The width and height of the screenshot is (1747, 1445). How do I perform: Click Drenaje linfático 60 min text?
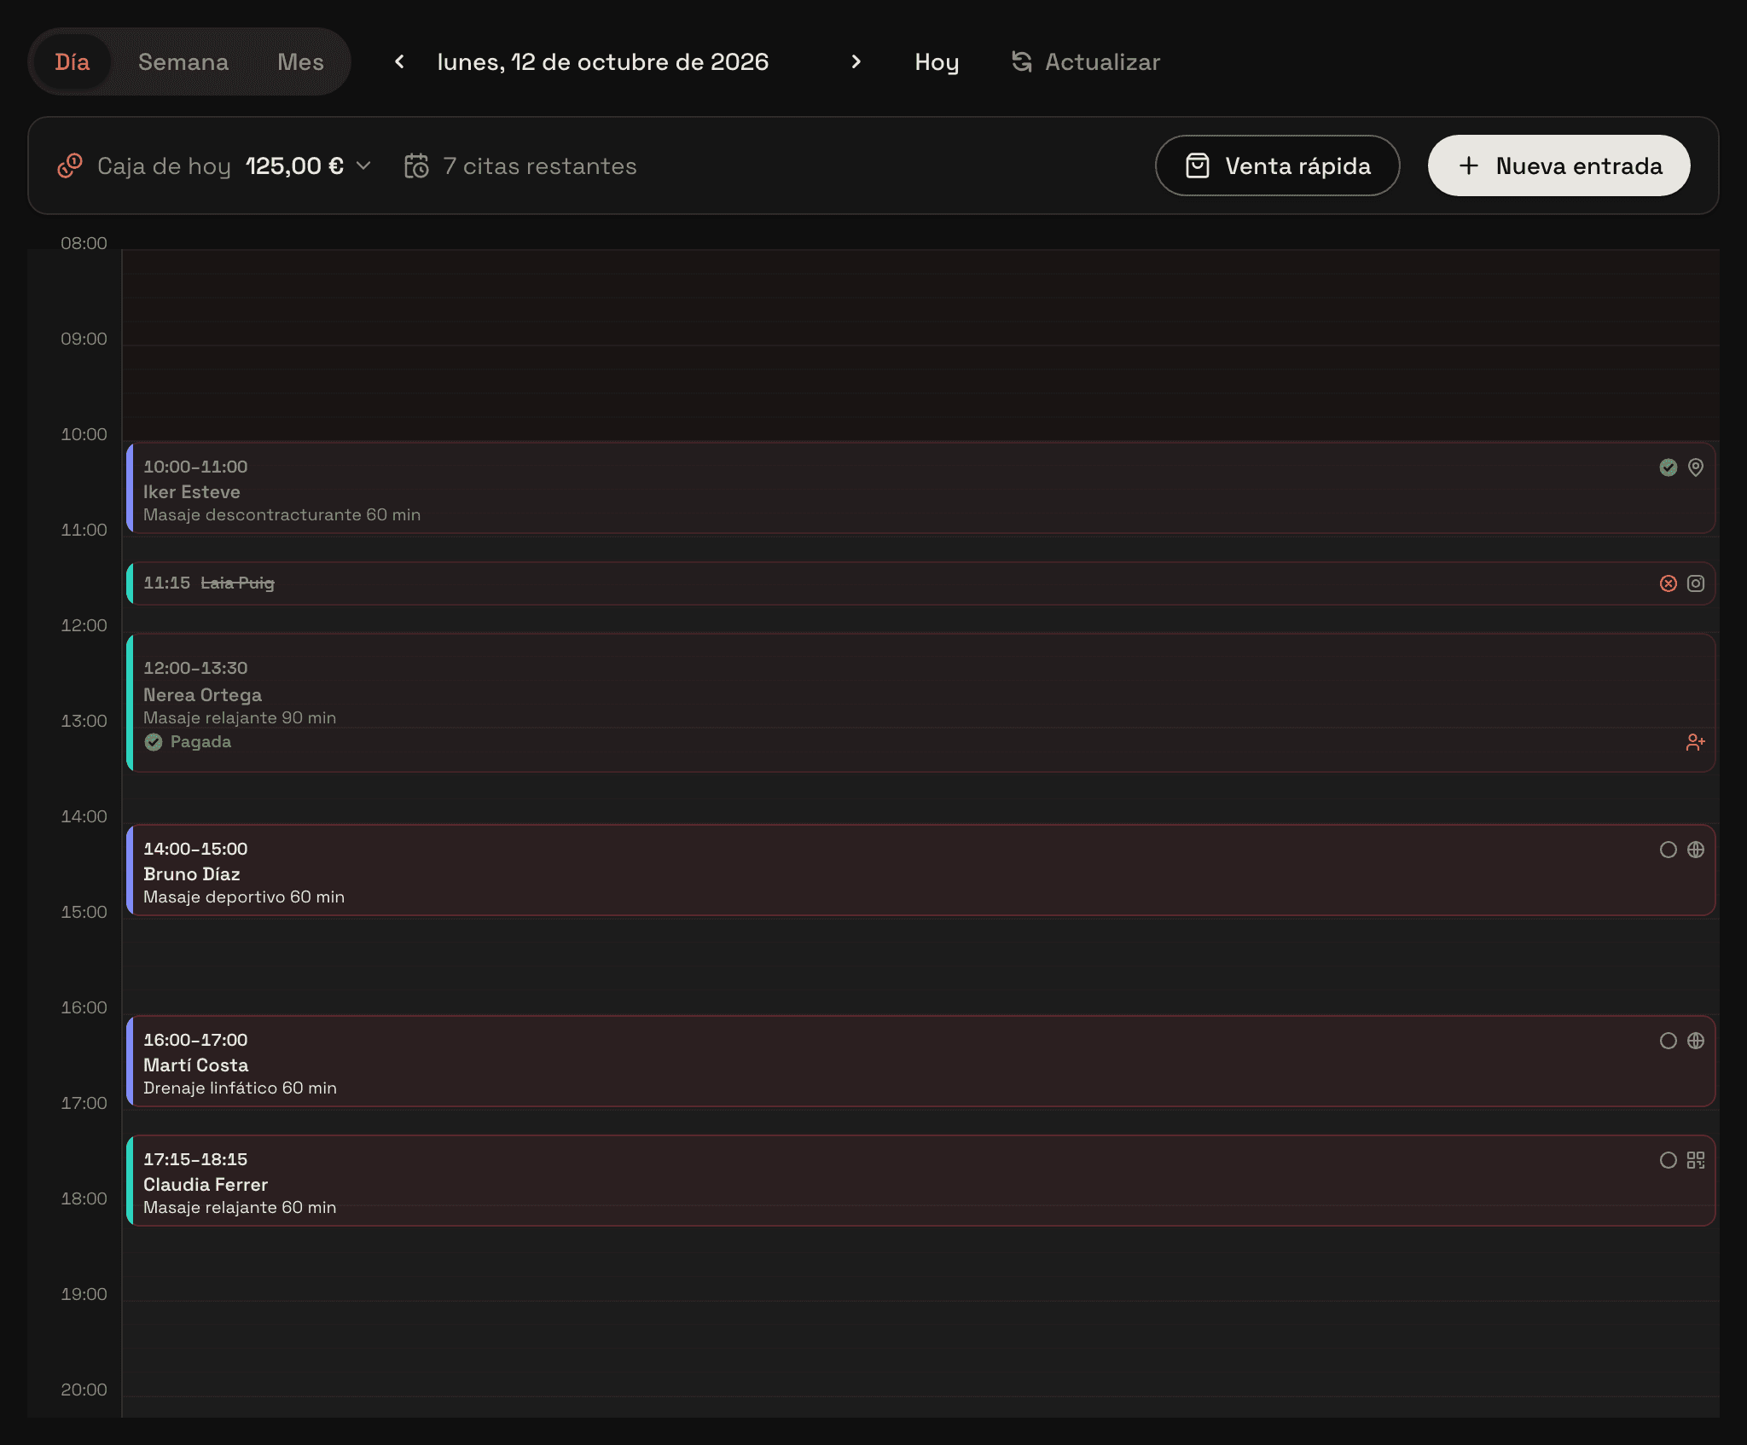click(x=240, y=1088)
